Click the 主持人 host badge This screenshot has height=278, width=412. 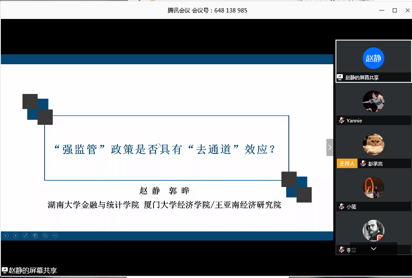(x=347, y=163)
